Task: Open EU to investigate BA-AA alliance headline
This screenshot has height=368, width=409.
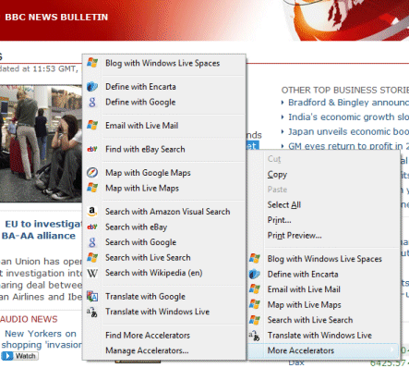Action: point(42,229)
